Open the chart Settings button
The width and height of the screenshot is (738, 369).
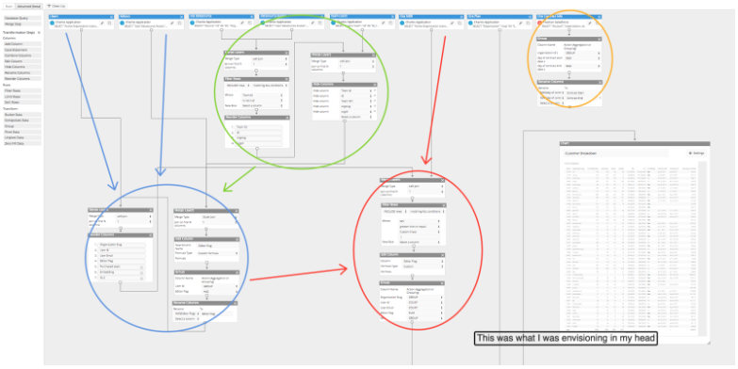pyautogui.click(x=697, y=153)
